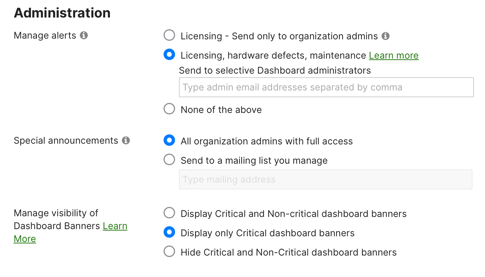Click the 'Manage alerts' label text
485x277 pixels.
coord(45,35)
